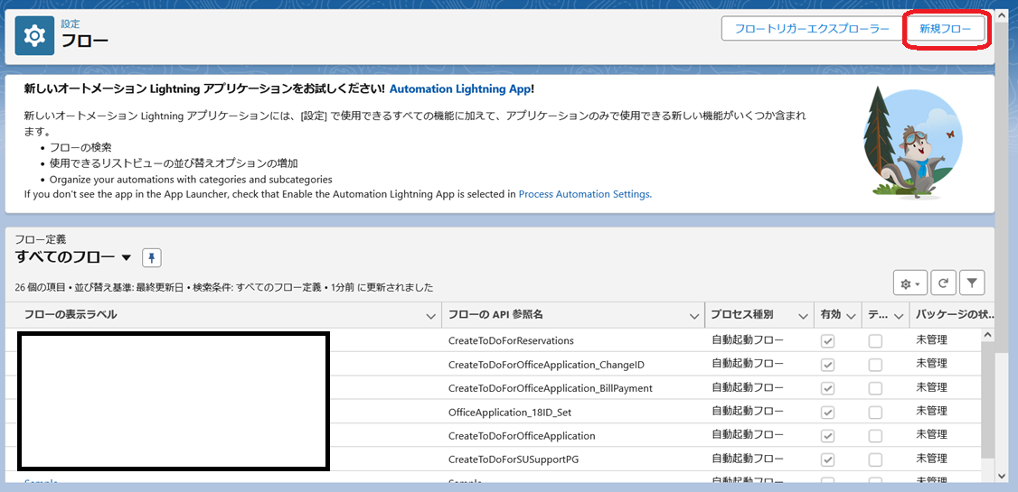Image resolution: width=1018 pixels, height=492 pixels.
Task: Toggle 有効 checkbox in CreateToDoForOfficeApplication row
Action: pyautogui.click(x=827, y=436)
